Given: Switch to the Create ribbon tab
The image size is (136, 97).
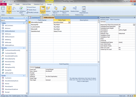Looking at the screenshot, I should click(18, 4).
